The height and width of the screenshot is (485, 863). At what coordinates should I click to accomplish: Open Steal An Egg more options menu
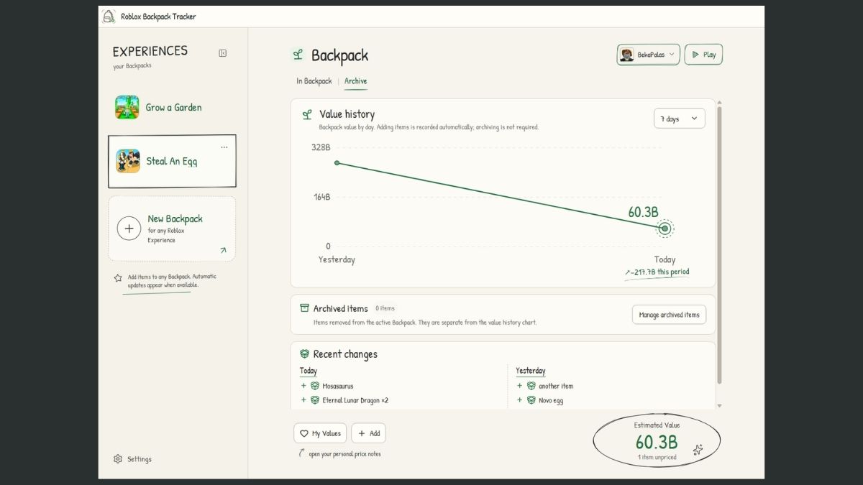[224, 147]
